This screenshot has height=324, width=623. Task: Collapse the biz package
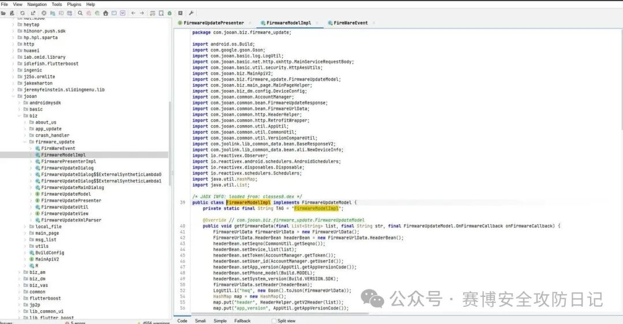tap(19, 116)
